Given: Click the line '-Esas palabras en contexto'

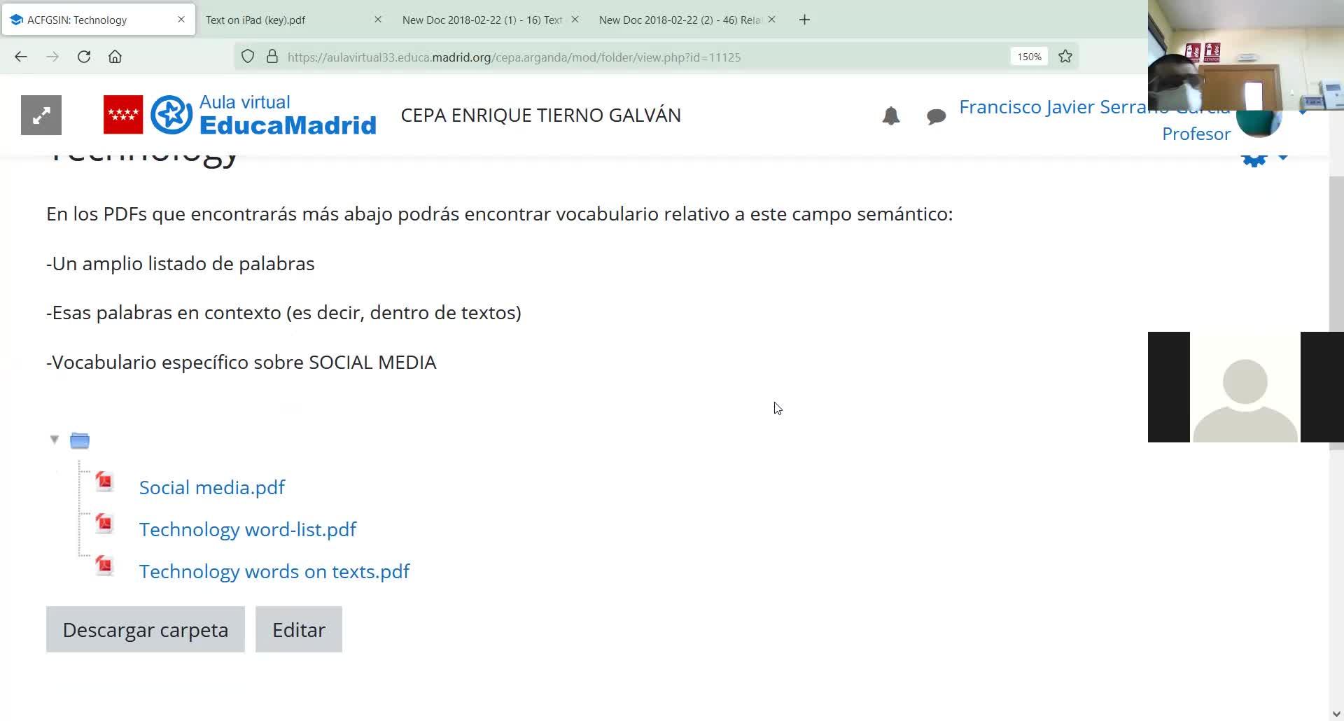Looking at the screenshot, I should coord(283,312).
